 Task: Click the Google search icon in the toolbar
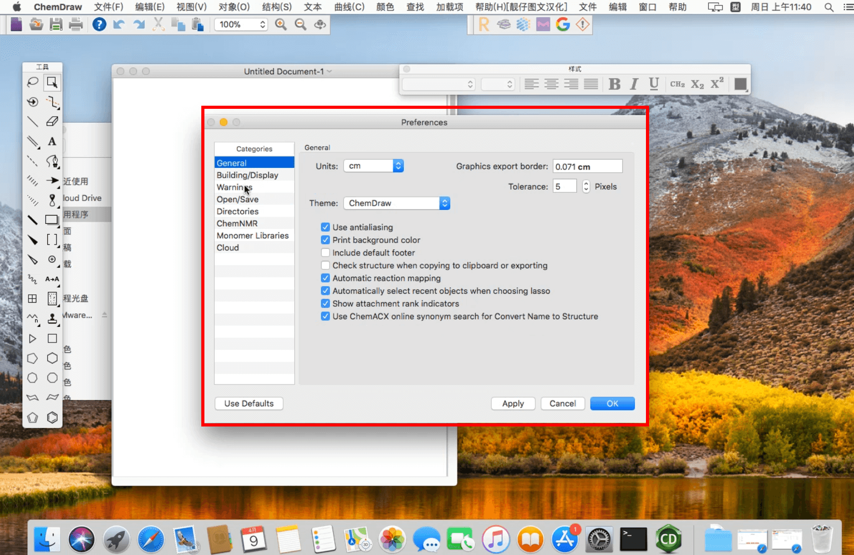(563, 24)
